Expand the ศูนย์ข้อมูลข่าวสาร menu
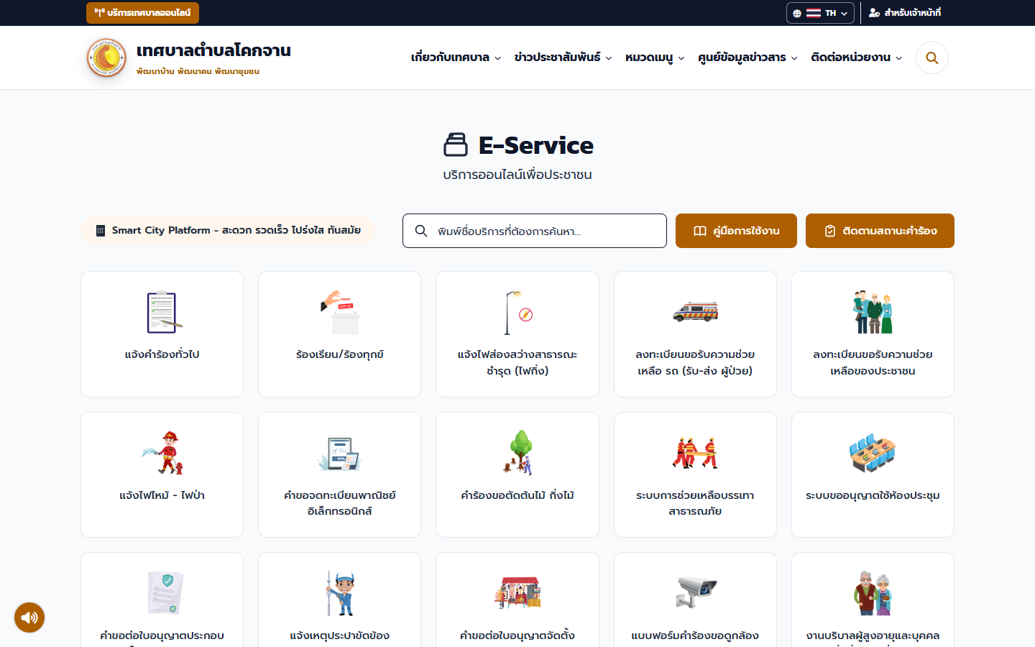1035x647 pixels. click(747, 58)
